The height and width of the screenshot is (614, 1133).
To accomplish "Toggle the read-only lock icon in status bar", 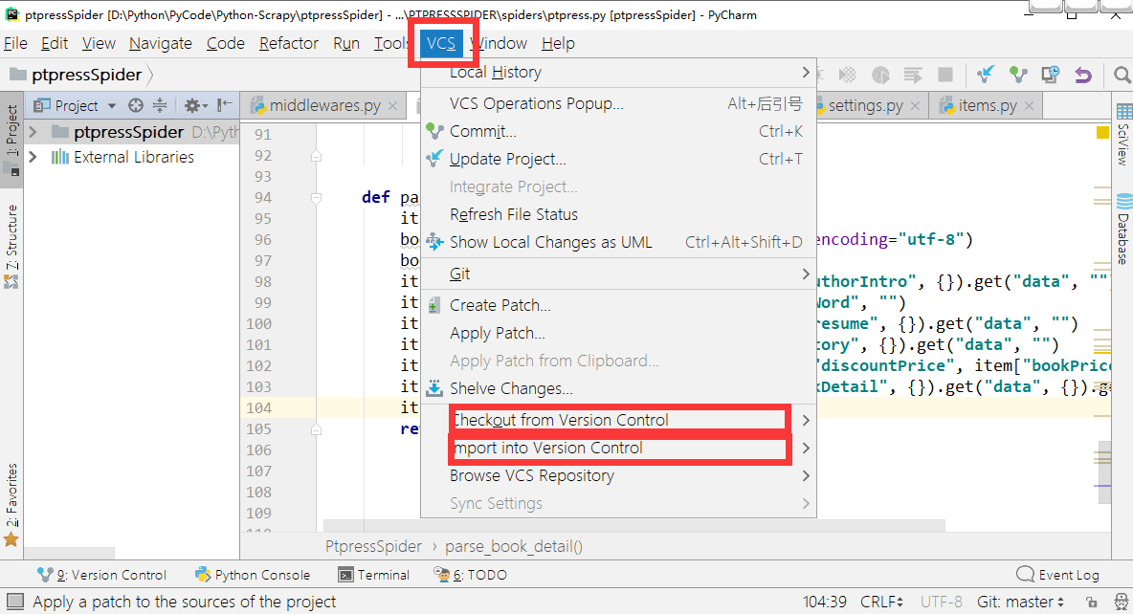I will pos(1092,602).
